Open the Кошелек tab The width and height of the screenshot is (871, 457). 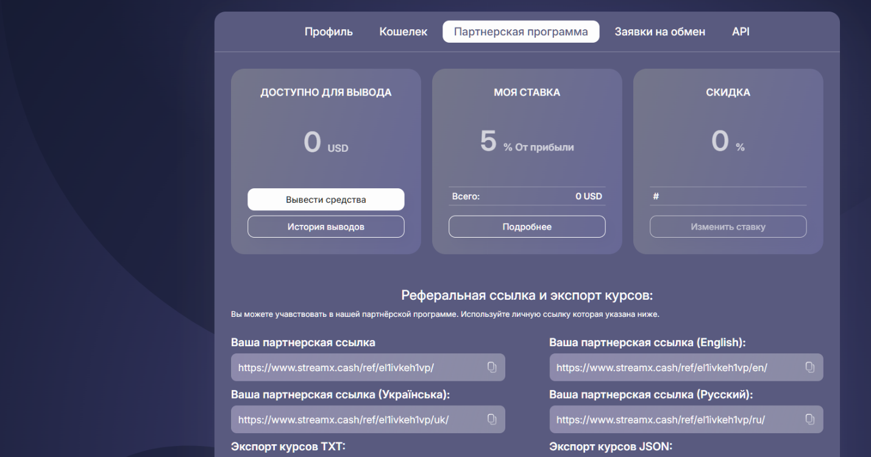pos(404,31)
